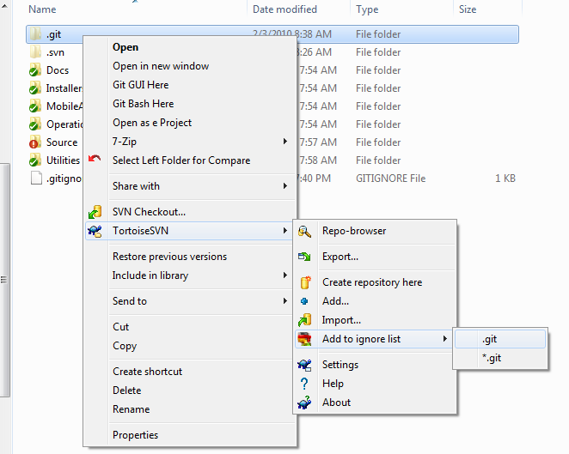Click the Add to ignore list icon
569x454 pixels.
tap(304, 339)
